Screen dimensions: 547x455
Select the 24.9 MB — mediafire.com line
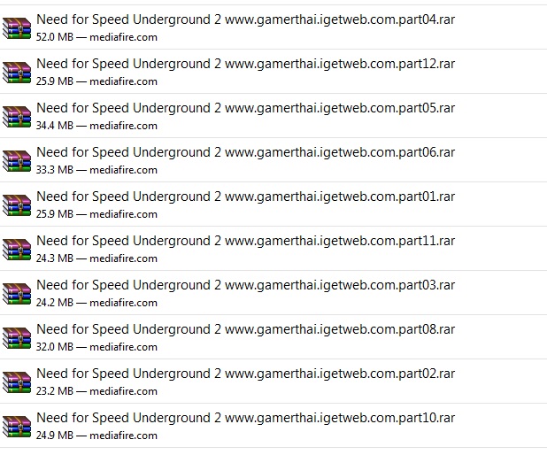(96, 436)
